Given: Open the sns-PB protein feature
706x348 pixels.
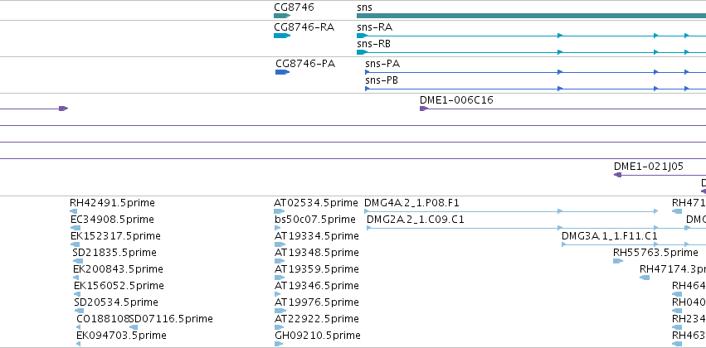Looking at the screenshot, I should [x=535, y=89].
